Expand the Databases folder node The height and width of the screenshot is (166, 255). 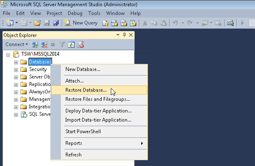pyautogui.click(x=16, y=62)
